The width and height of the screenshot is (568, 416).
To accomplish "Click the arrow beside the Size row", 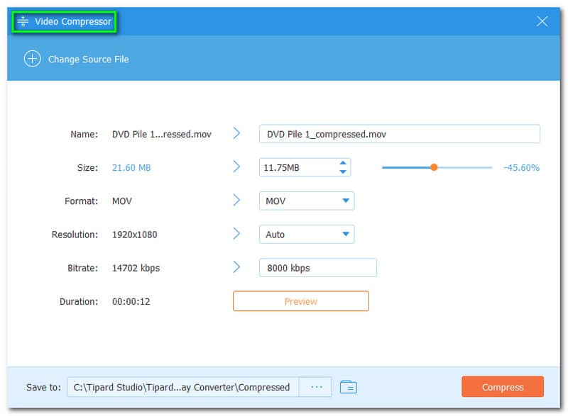I will [237, 167].
